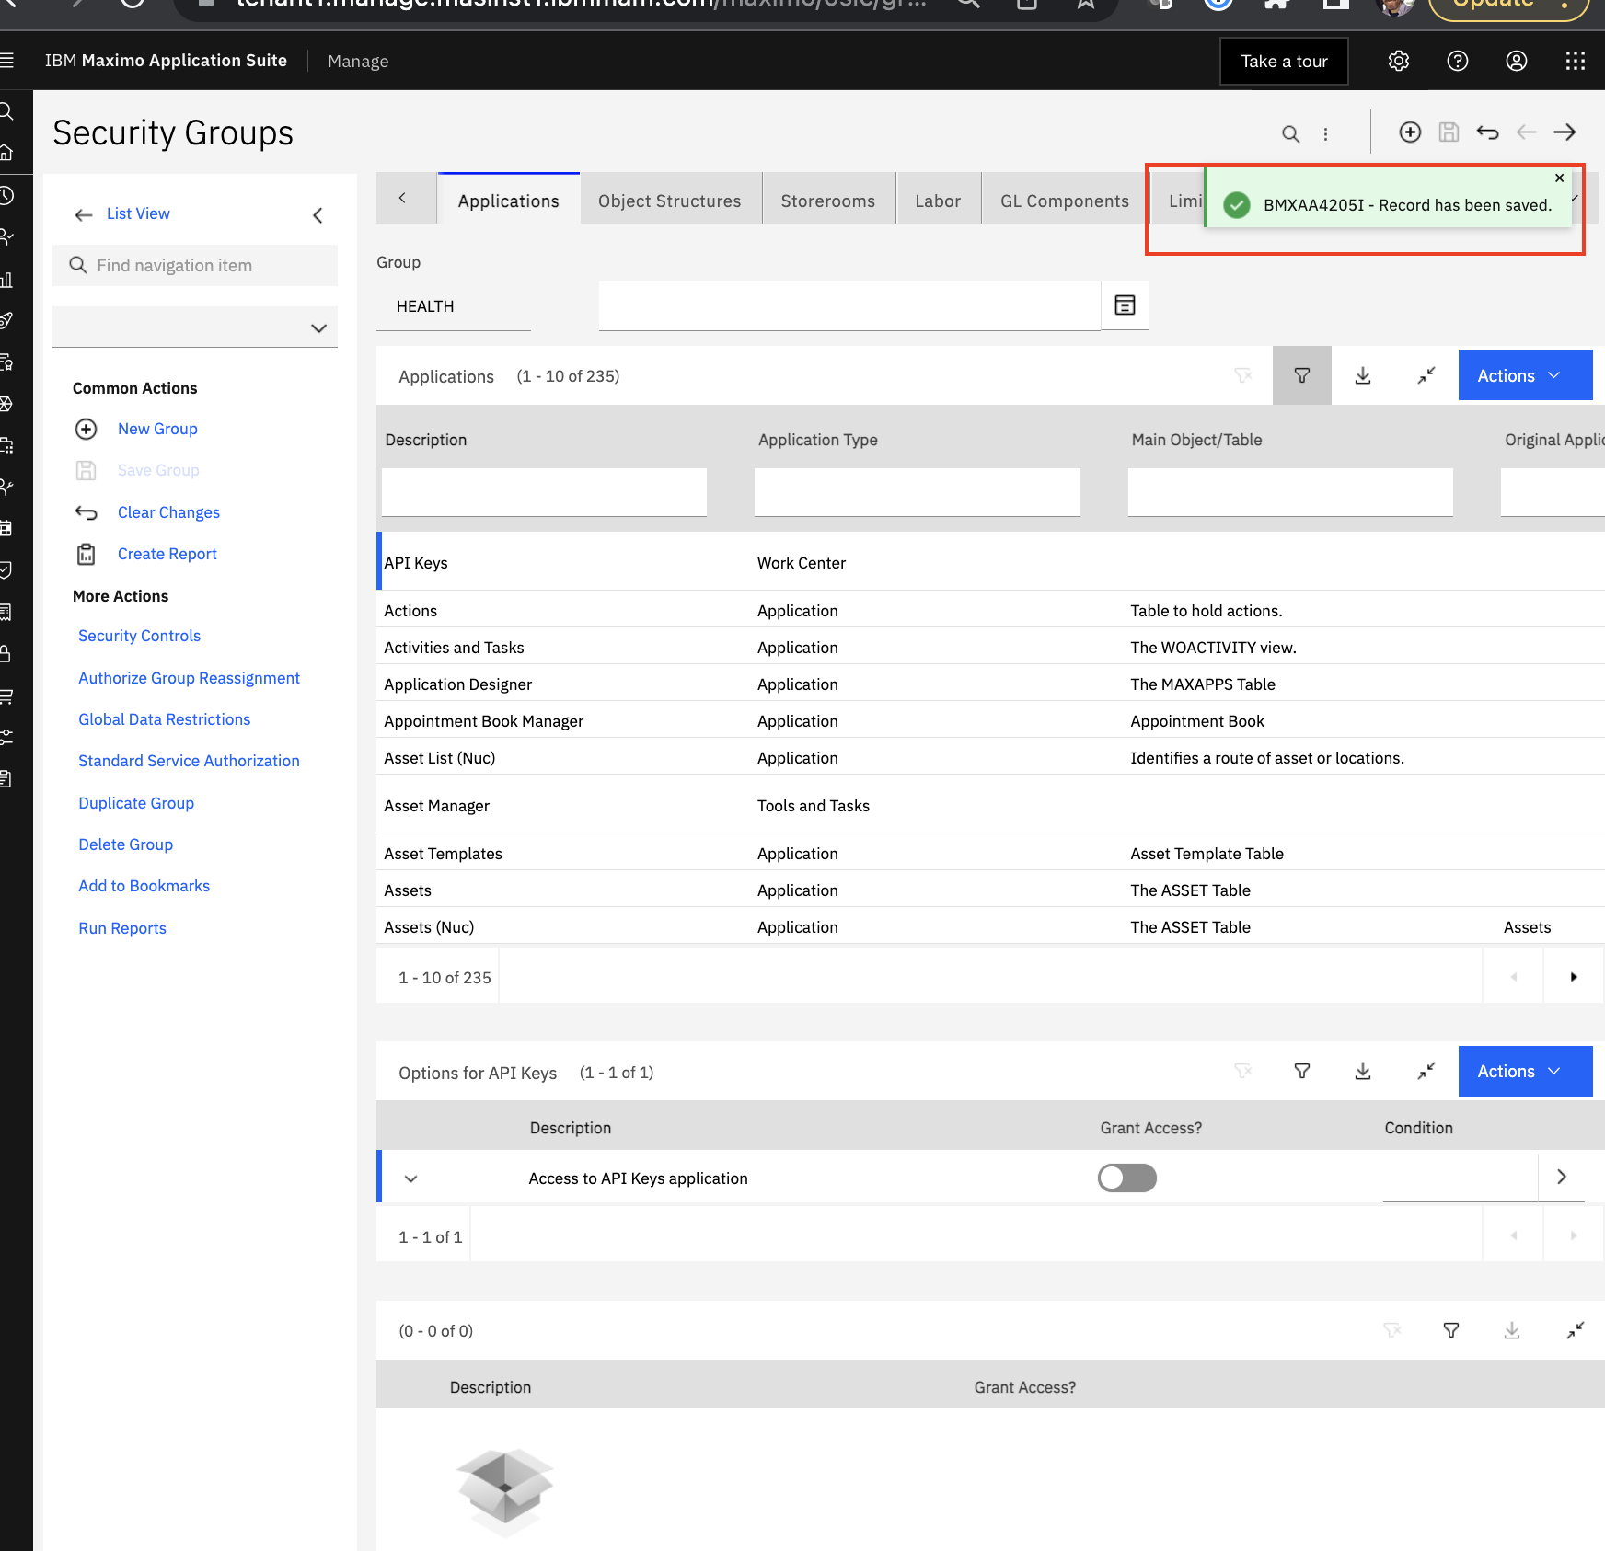Viewport: 1605px width, 1551px height.
Task: Open user profile icon in header
Action: coord(1516,61)
